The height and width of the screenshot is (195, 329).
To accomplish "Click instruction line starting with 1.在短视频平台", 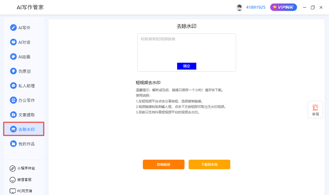I will (x=169, y=101).
